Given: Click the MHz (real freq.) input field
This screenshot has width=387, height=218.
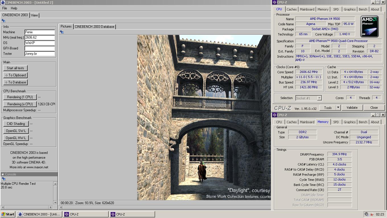Looking at the screenshot, I should point(40,37).
